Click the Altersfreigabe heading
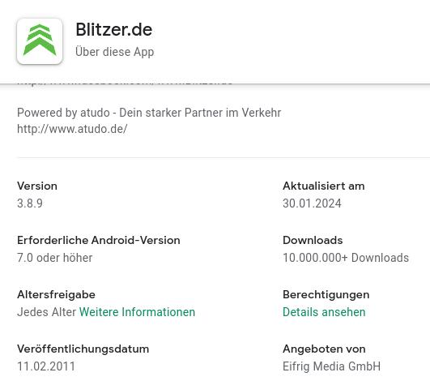 56,294
